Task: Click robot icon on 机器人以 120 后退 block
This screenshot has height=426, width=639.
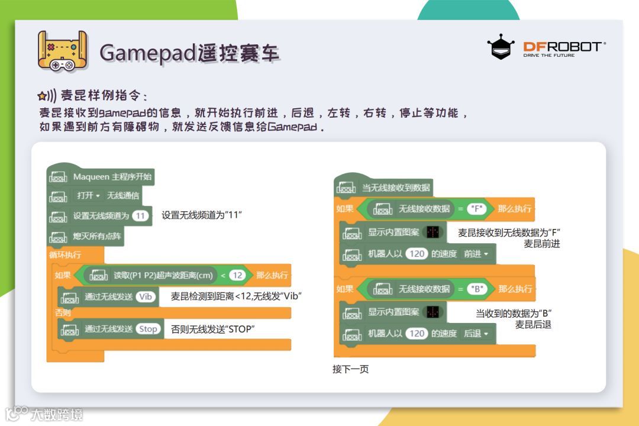Action: click(352, 334)
